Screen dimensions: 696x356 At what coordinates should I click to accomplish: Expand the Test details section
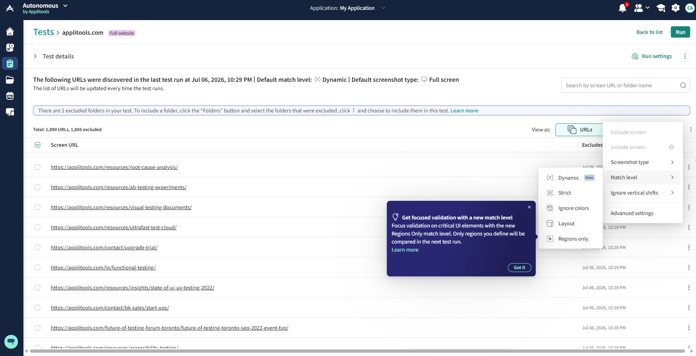click(x=35, y=56)
